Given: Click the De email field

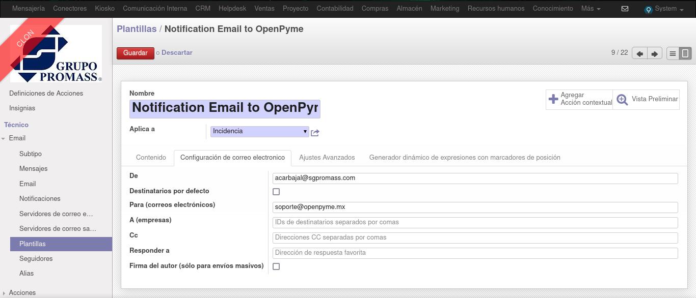Looking at the screenshot, I should click(475, 178).
